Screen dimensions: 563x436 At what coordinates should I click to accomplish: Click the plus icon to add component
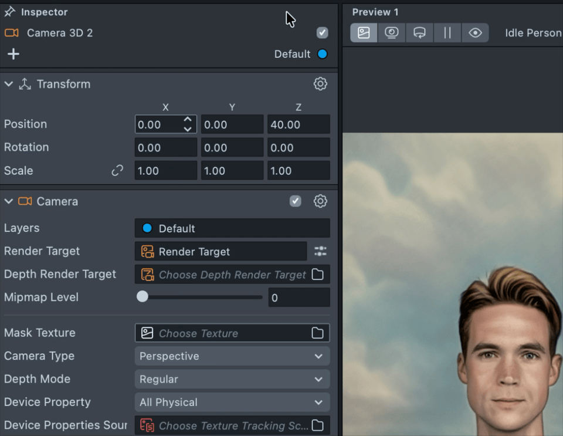(13, 54)
